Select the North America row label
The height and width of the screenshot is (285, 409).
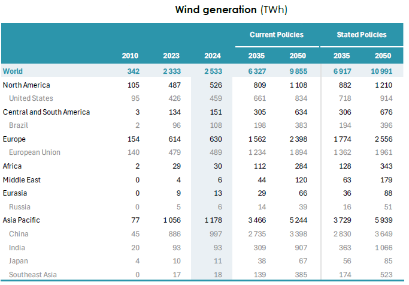26,85
